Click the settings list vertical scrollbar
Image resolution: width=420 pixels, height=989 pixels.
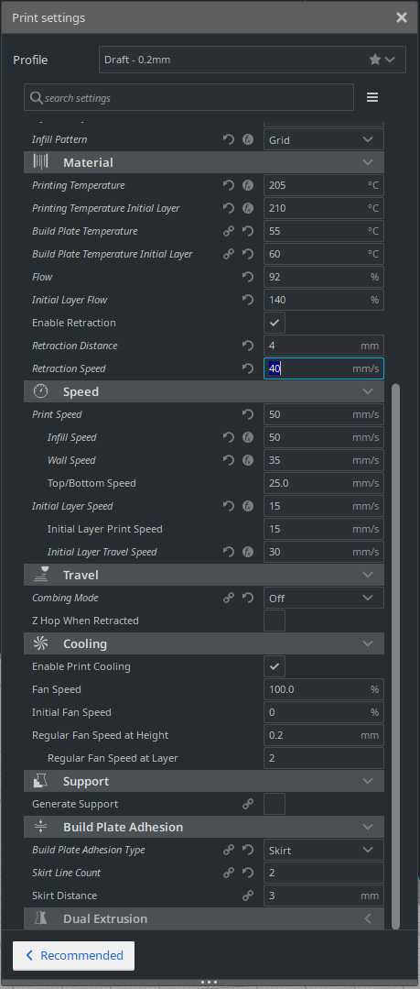tap(395, 656)
